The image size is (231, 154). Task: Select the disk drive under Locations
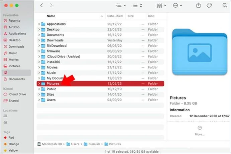pos(5,122)
